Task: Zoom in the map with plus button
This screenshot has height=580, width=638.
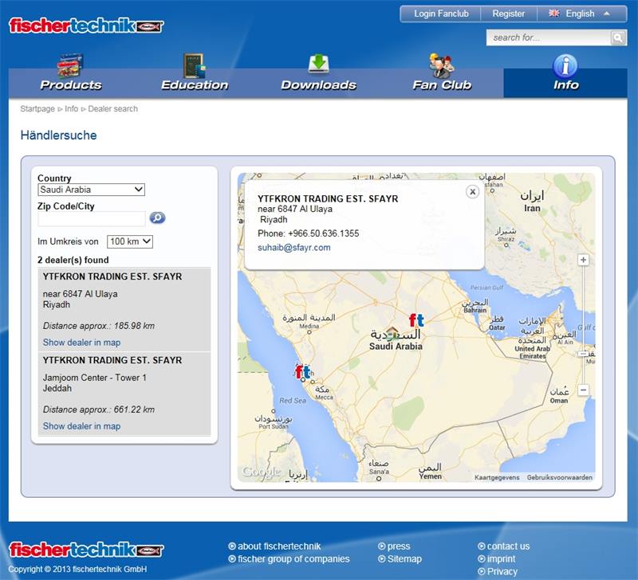Action: pos(583,260)
